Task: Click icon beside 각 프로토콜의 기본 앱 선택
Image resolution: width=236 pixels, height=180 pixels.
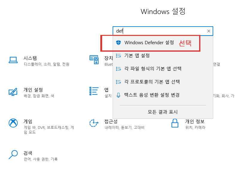Action: pyautogui.click(x=119, y=82)
